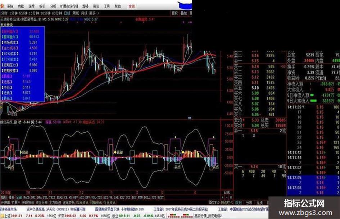
Task: Switch chart to 5分钟 period
Action: coord(23,13)
